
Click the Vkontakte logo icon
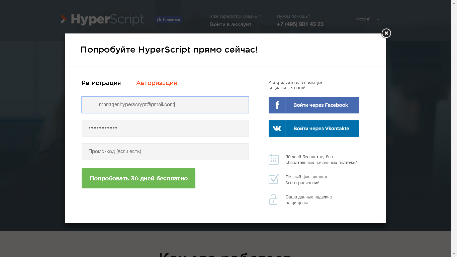click(x=277, y=128)
